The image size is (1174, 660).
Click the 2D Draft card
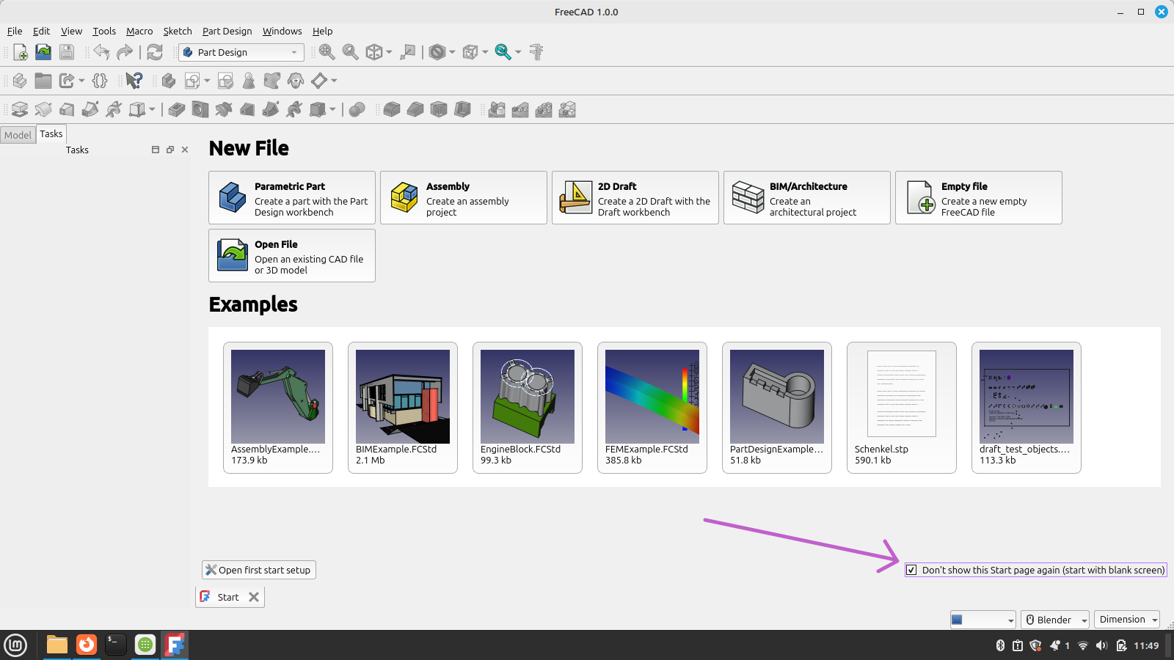tap(635, 198)
